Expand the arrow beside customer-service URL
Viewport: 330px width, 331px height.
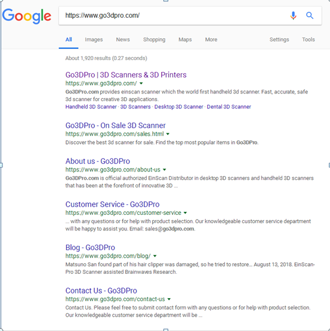[x=186, y=213]
